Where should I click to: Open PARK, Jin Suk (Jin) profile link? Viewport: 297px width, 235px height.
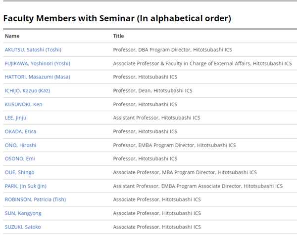pyautogui.click(x=26, y=186)
